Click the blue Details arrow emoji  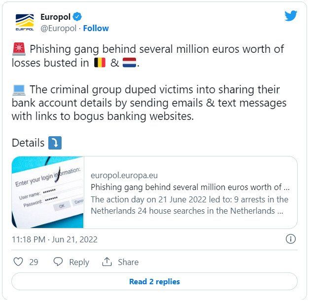coord(55,143)
